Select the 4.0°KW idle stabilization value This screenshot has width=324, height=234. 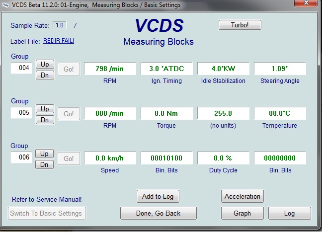(223, 69)
